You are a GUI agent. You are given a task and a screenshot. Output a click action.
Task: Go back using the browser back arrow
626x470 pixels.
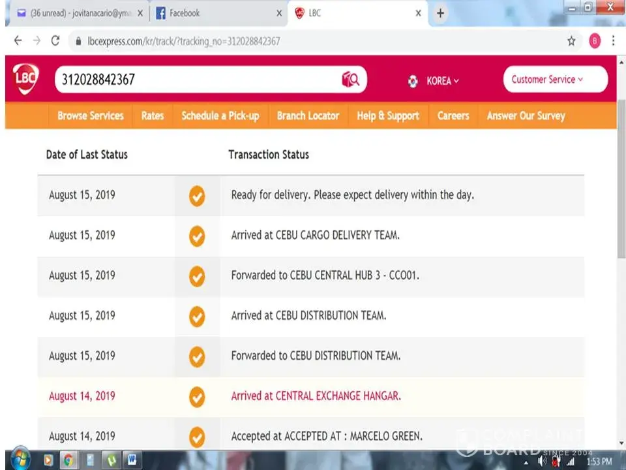click(x=18, y=40)
